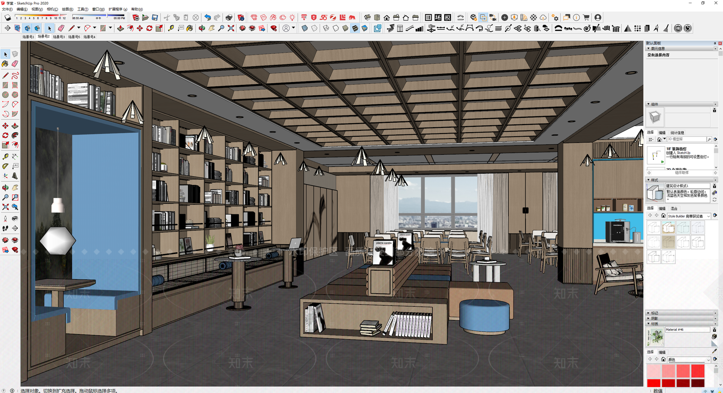
Task: Click the Zoom magnifier tool in top toolbar
Action: pyautogui.click(x=221, y=28)
